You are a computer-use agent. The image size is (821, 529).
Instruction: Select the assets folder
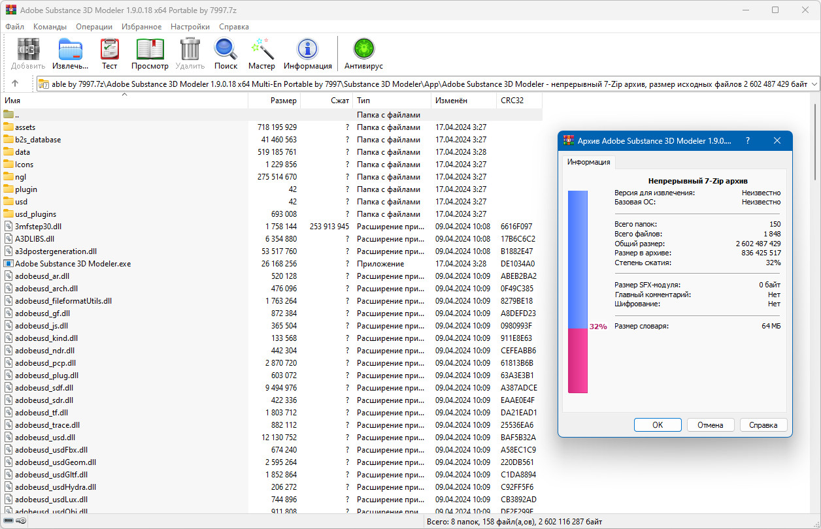(25, 127)
